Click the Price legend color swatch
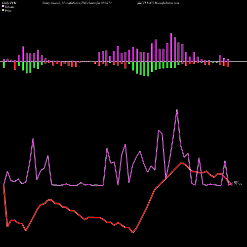 point(3,10)
